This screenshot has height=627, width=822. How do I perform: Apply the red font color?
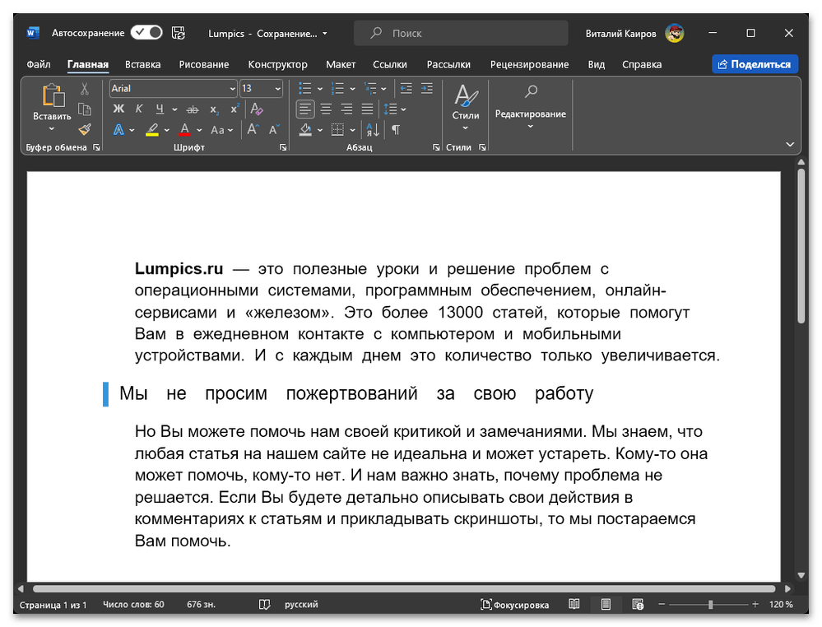coord(184,129)
